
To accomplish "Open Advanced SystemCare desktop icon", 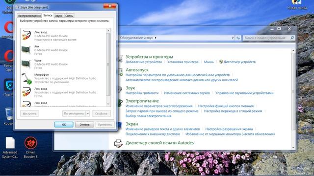I will tap(10, 143).
